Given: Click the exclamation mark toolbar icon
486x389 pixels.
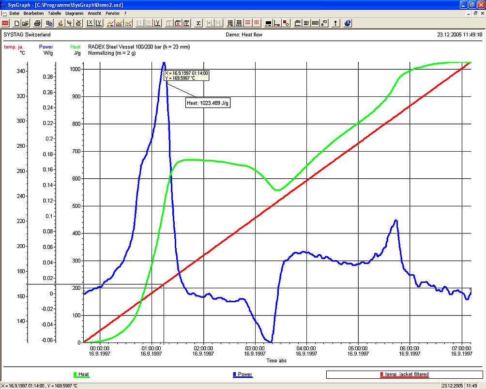Looking at the screenshot, I should (x=335, y=23).
